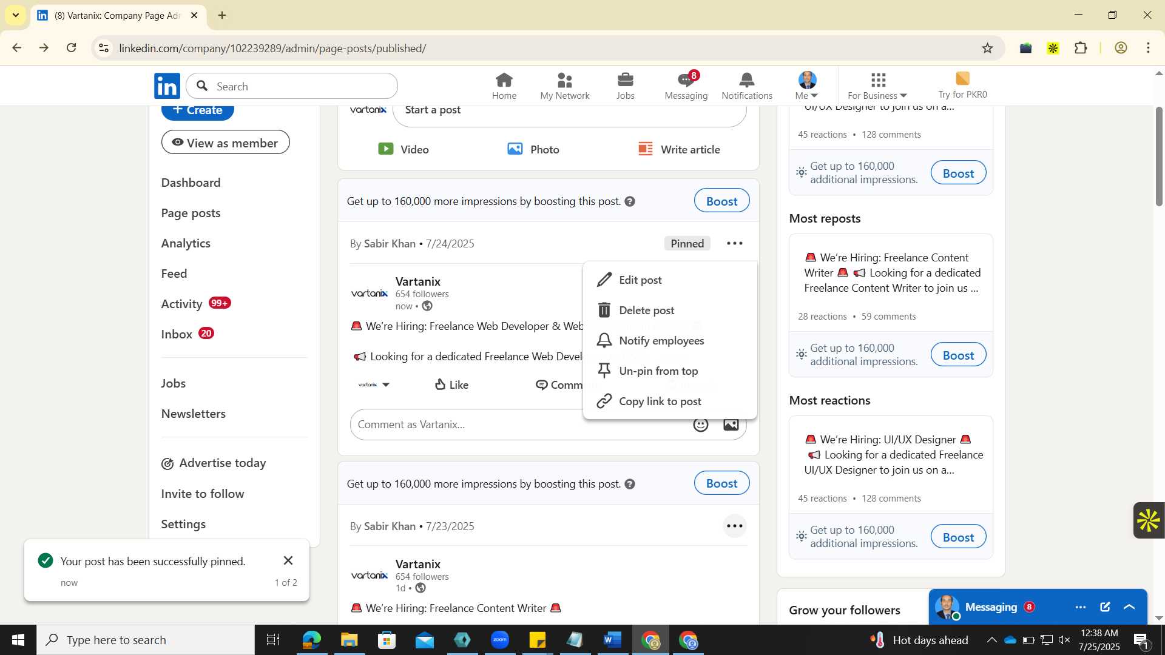The width and height of the screenshot is (1165, 655).
Task: Click Try for PKR0 premium icon
Action: pos(962,86)
